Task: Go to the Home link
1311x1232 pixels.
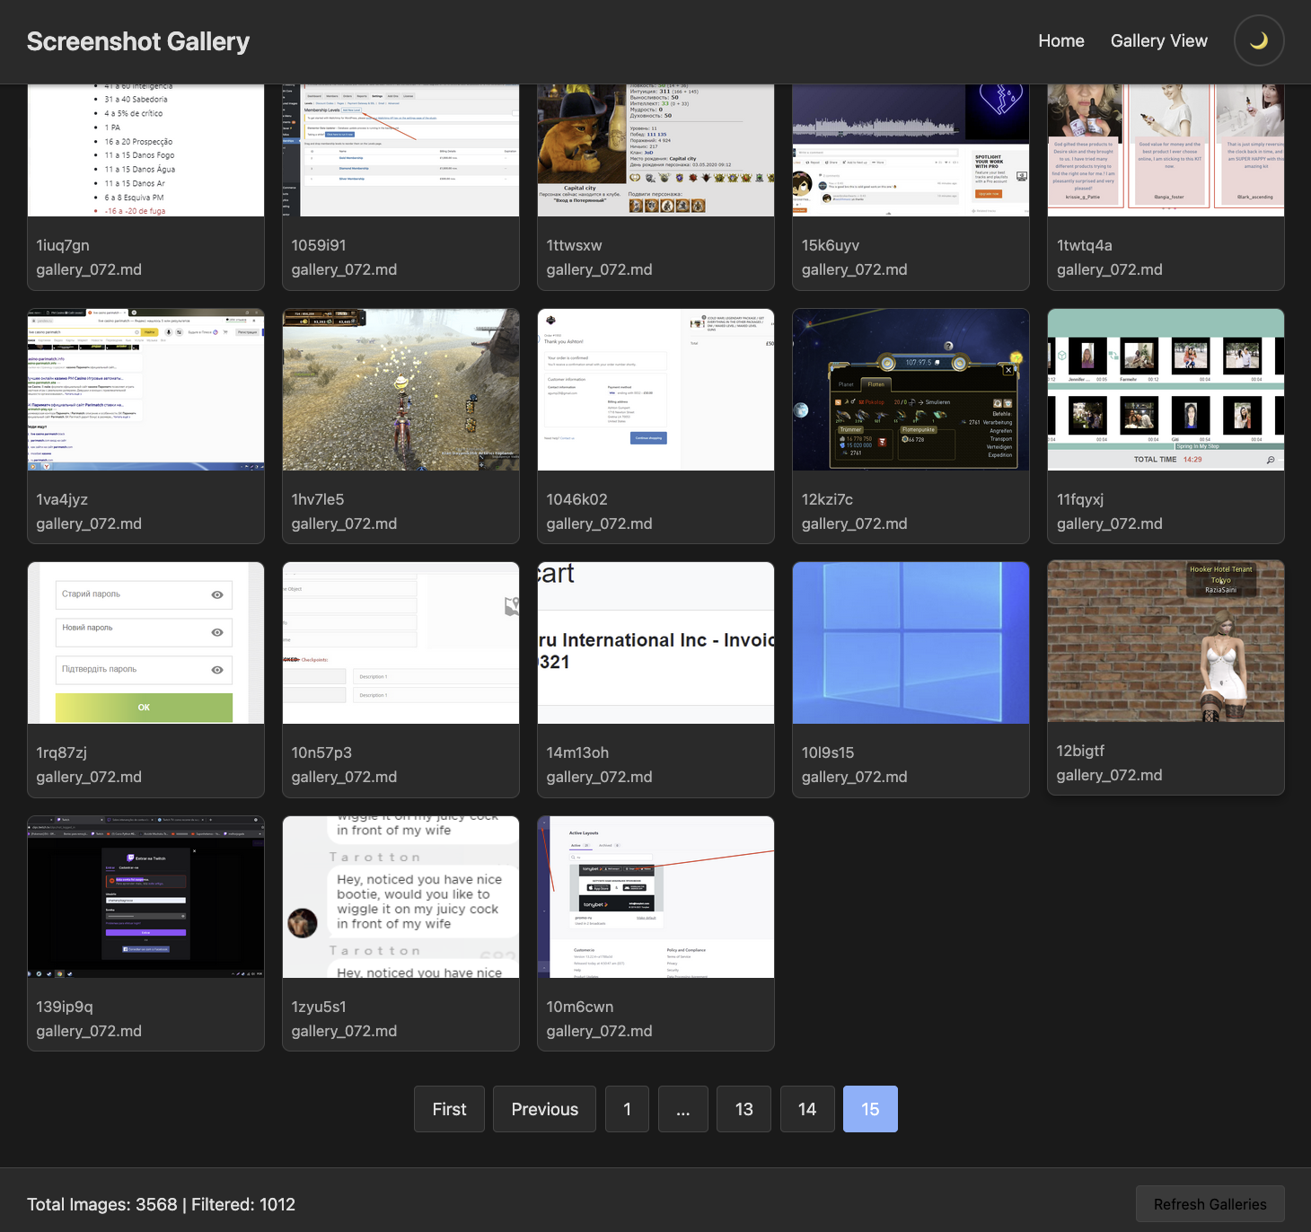Action: point(1061,41)
